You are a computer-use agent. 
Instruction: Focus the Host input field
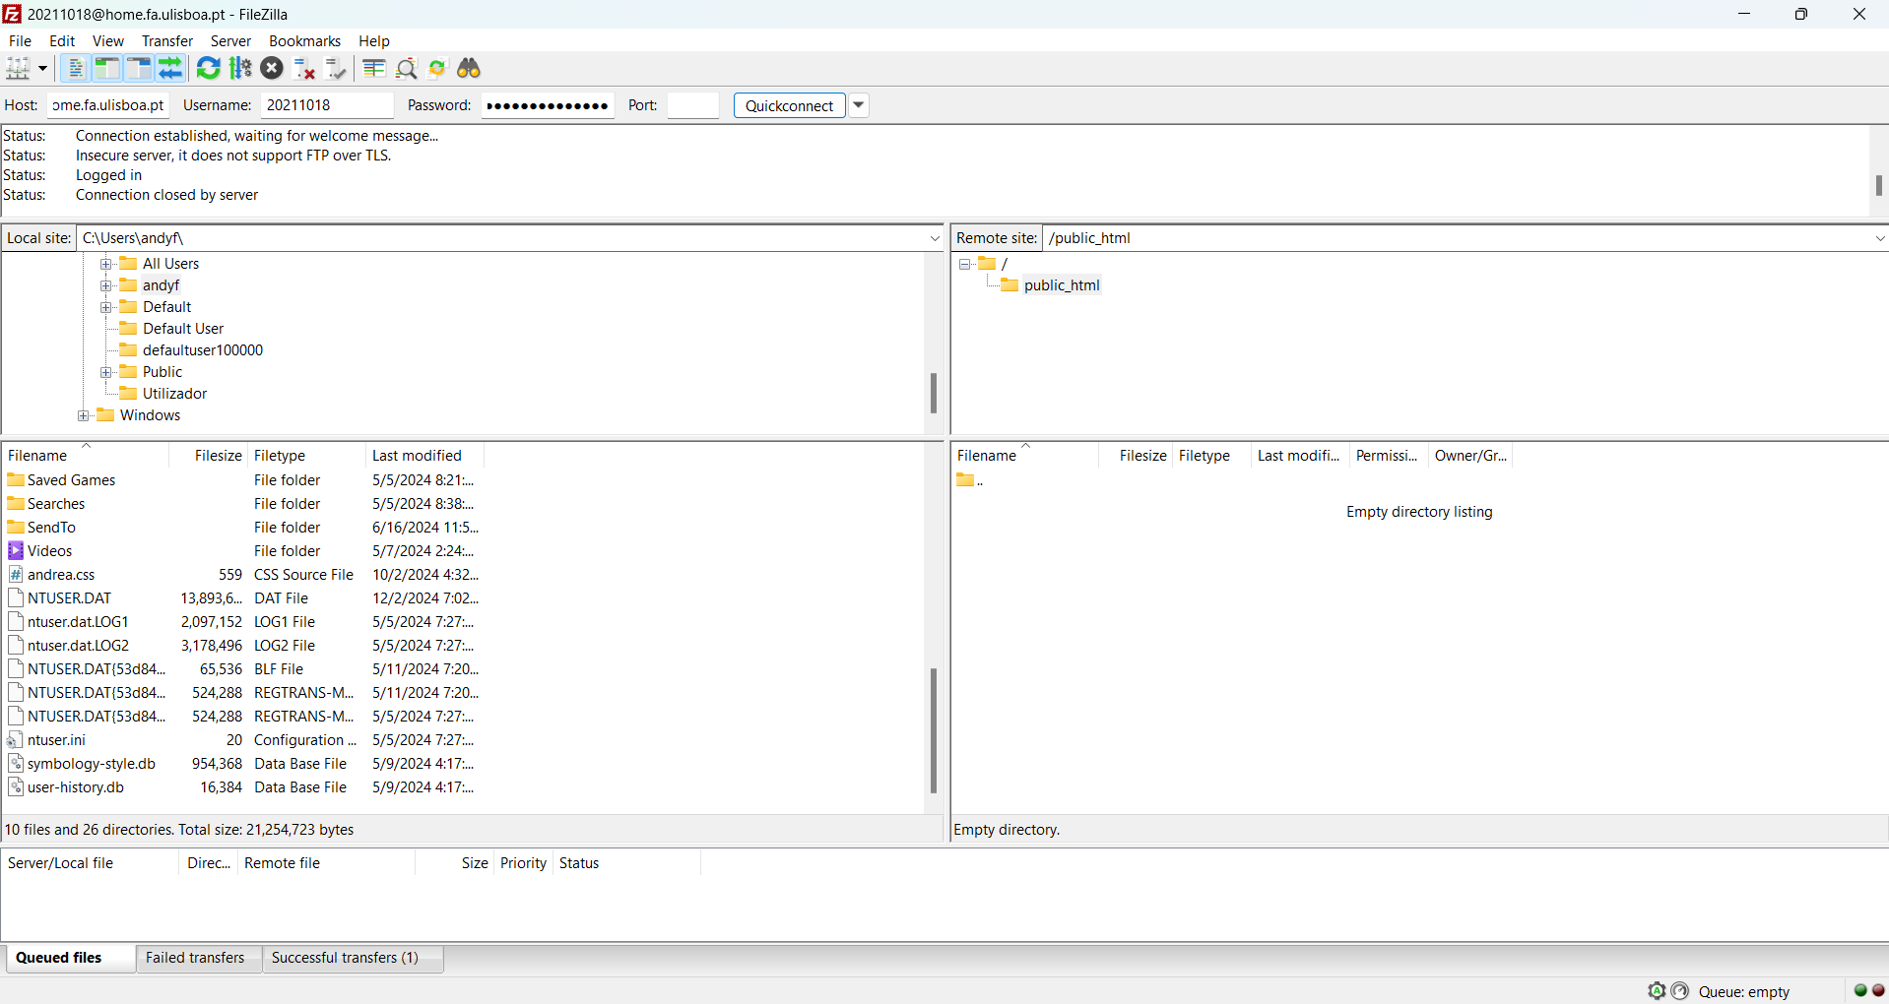108,105
